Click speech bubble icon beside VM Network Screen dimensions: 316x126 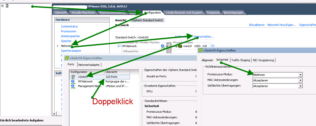click(119, 46)
